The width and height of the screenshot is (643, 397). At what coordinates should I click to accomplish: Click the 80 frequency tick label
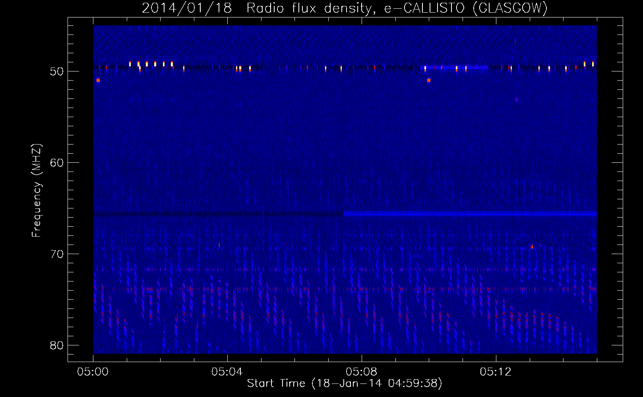[57, 345]
